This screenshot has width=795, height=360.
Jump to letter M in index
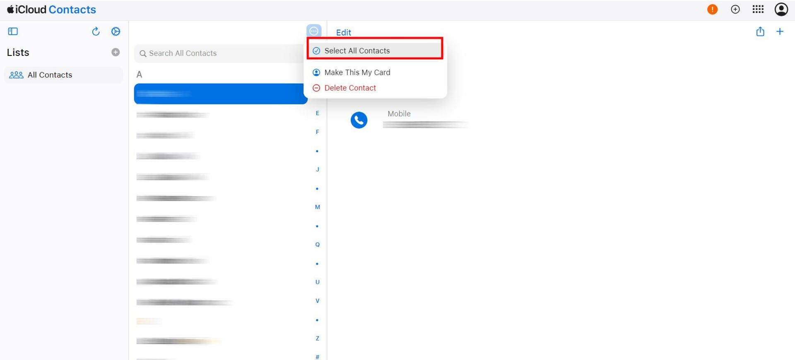(x=318, y=207)
